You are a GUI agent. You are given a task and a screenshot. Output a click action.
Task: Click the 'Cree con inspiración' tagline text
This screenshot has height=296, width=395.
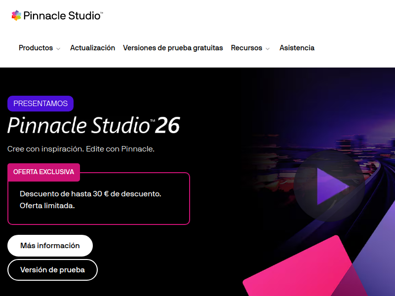81,149
